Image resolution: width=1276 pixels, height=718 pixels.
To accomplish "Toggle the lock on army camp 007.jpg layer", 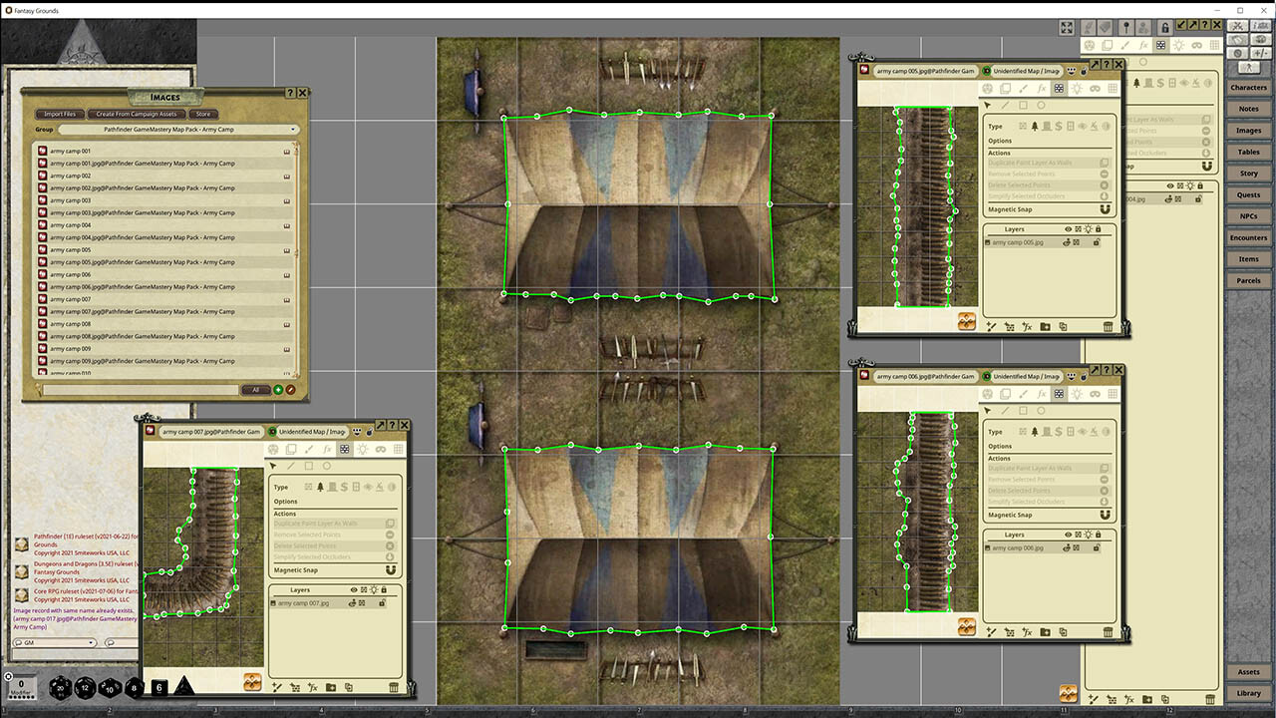I will tap(383, 603).
